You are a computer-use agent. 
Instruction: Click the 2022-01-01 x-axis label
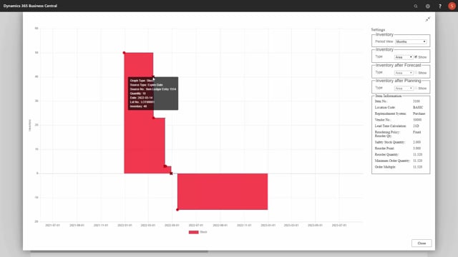(125, 226)
